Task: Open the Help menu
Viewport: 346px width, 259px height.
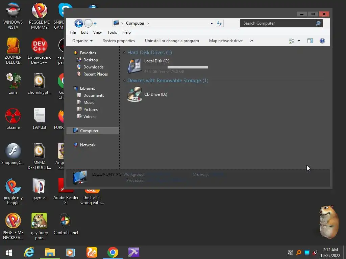Action: click(126, 32)
